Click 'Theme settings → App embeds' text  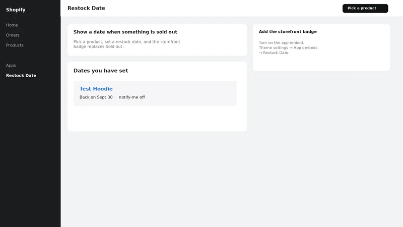288,47
